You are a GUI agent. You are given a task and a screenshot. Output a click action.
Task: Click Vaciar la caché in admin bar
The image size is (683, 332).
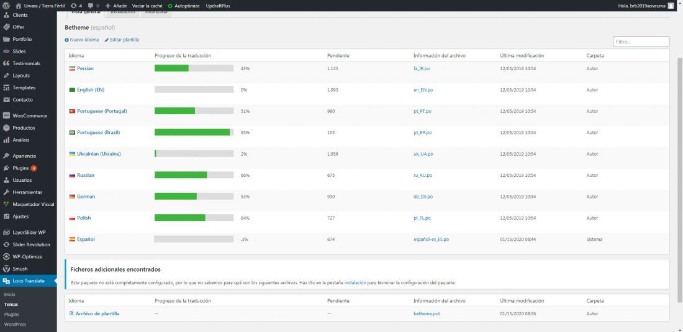click(x=147, y=6)
